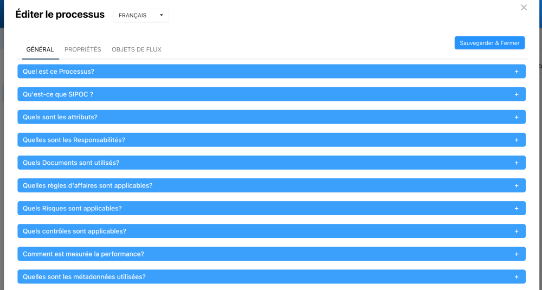
Task: Click plus icon on règles d'affaires section
Action: point(517,185)
